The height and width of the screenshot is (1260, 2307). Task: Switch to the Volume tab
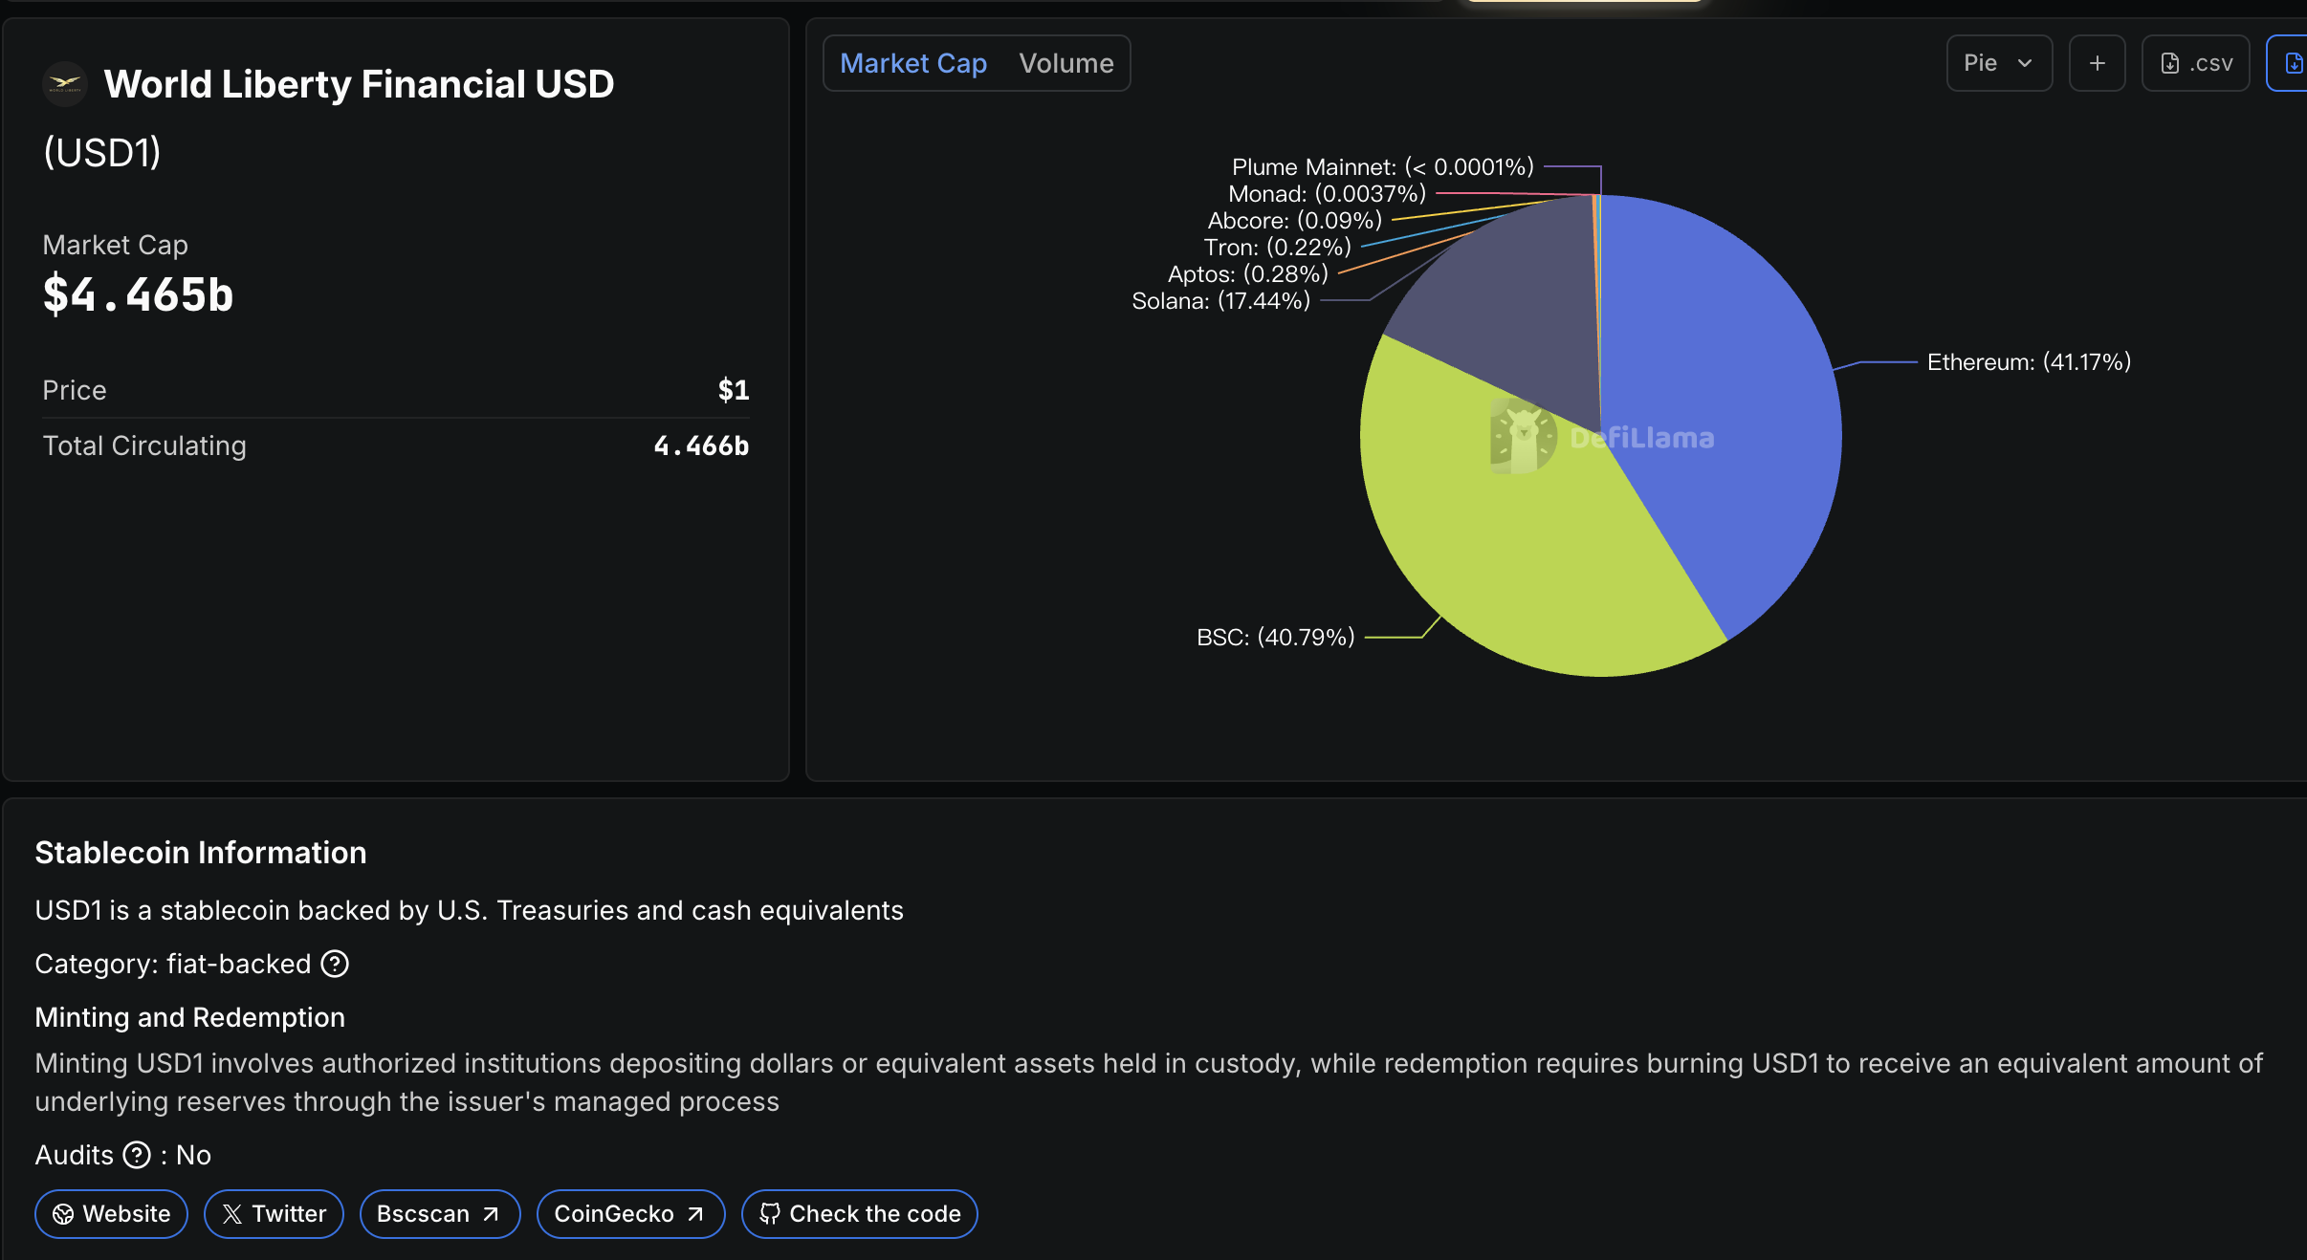click(1066, 62)
